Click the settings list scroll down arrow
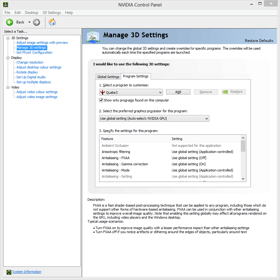280x280 pixels. pos(243,179)
